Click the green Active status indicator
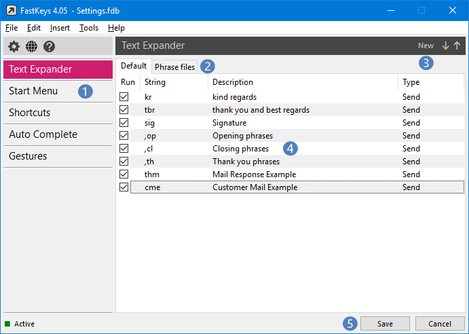 (8, 324)
